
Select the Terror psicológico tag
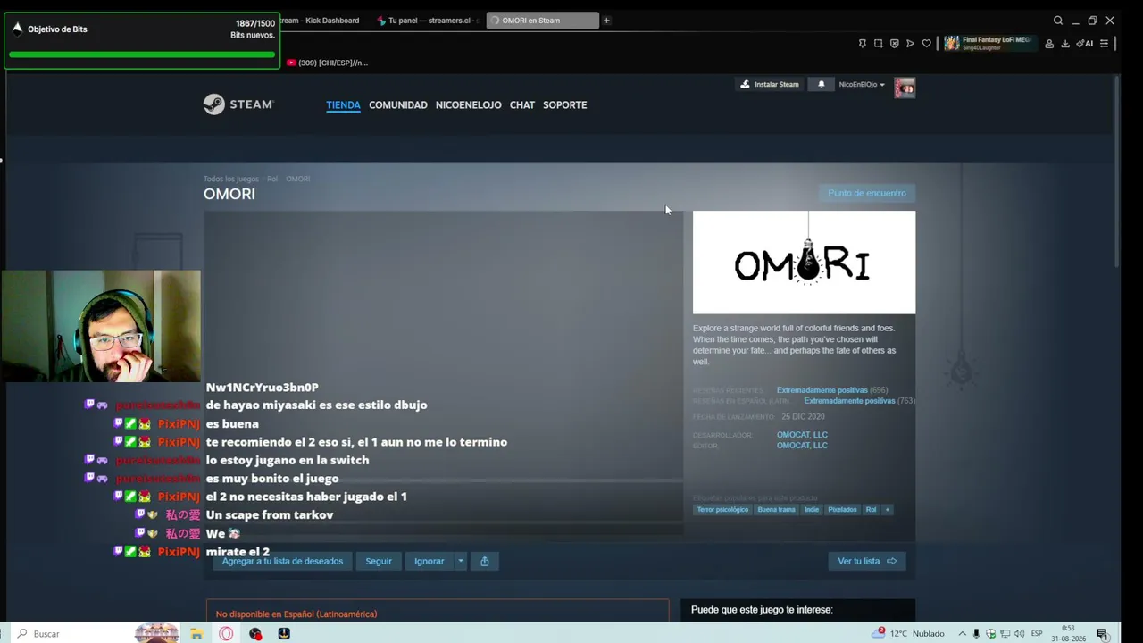click(722, 510)
